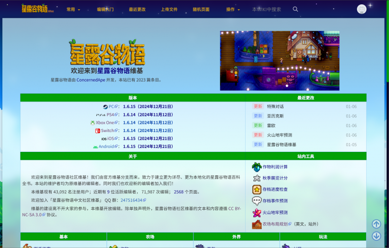Open the 存档进度检查 tool link
This screenshot has width=389, height=248.
(275, 189)
